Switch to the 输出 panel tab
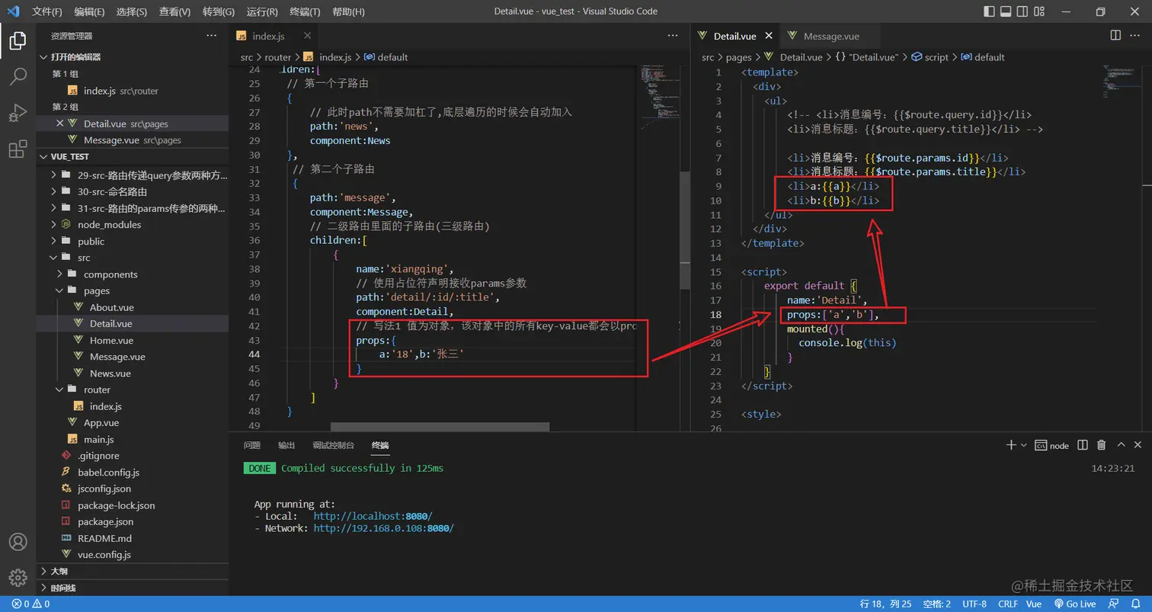This screenshot has width=1152, height=612. 286,445
